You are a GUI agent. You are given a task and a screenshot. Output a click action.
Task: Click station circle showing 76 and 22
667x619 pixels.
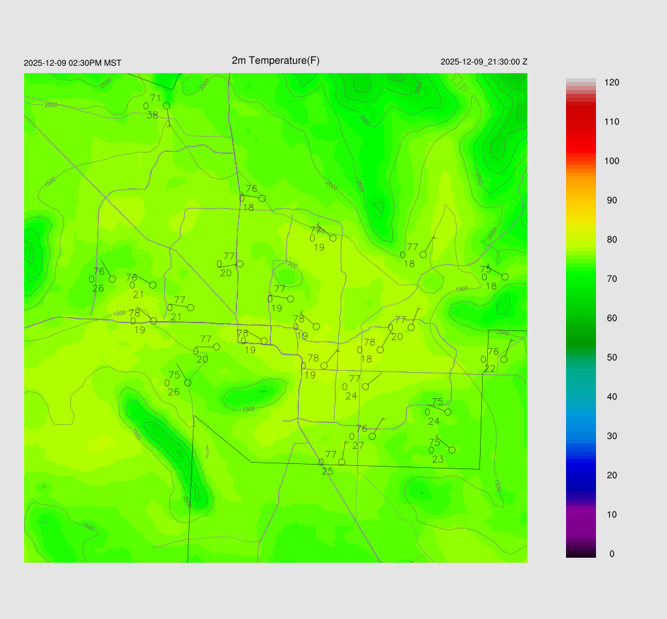504,359
